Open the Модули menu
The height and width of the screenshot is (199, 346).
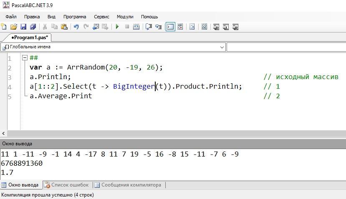pyautogui.click(x=125, y=17)
